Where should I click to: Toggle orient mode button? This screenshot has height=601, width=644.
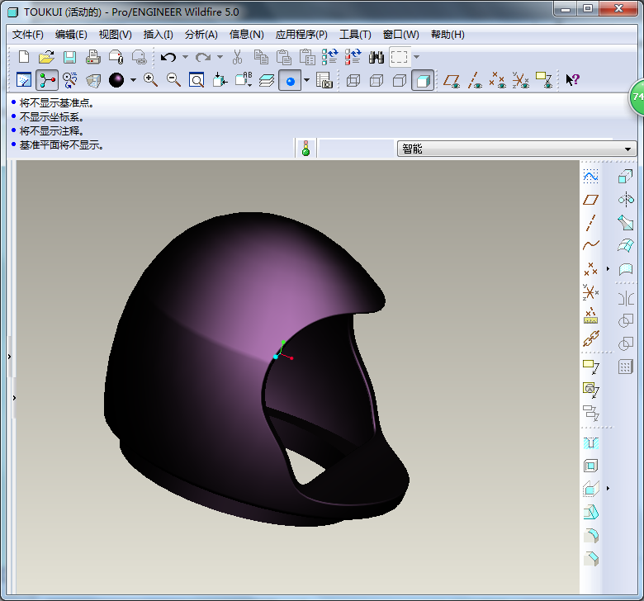(70, 80)
